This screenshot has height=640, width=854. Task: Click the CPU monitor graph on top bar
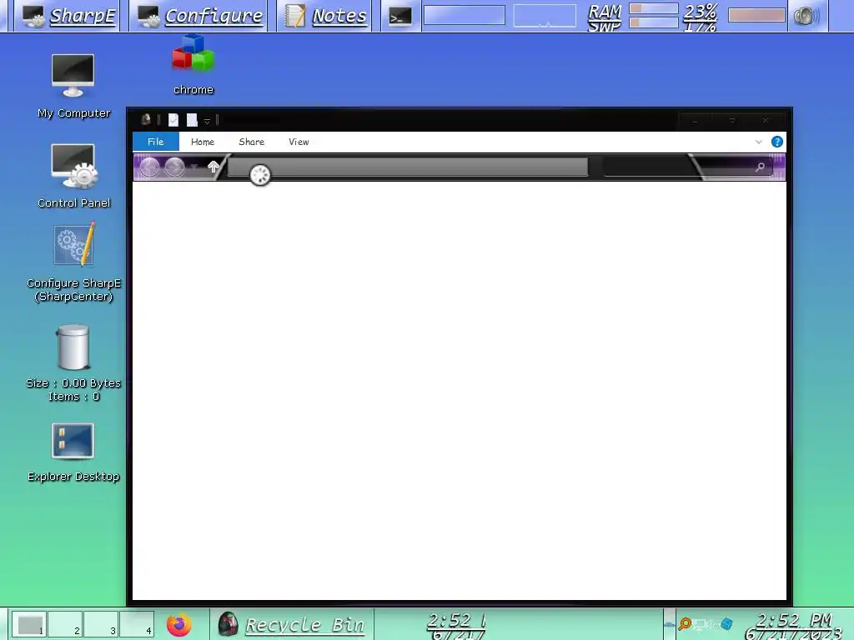(x=545, y=15)
